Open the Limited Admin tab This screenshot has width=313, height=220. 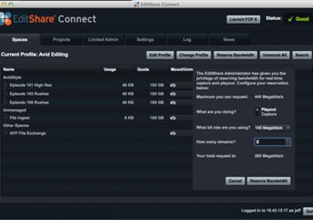[x=103, y=39]
